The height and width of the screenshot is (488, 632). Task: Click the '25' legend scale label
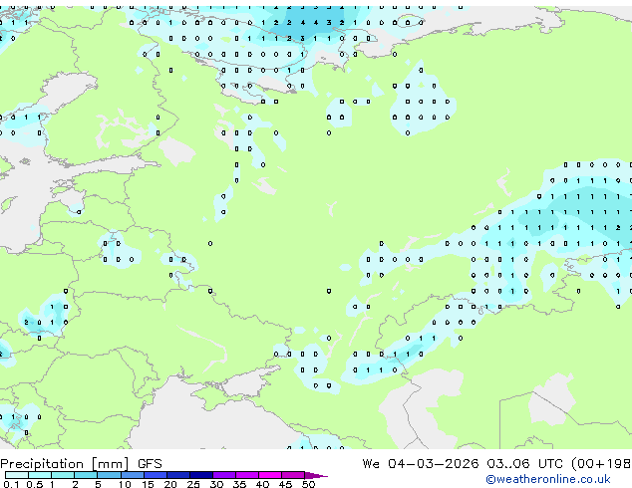[x=193, y=484]
